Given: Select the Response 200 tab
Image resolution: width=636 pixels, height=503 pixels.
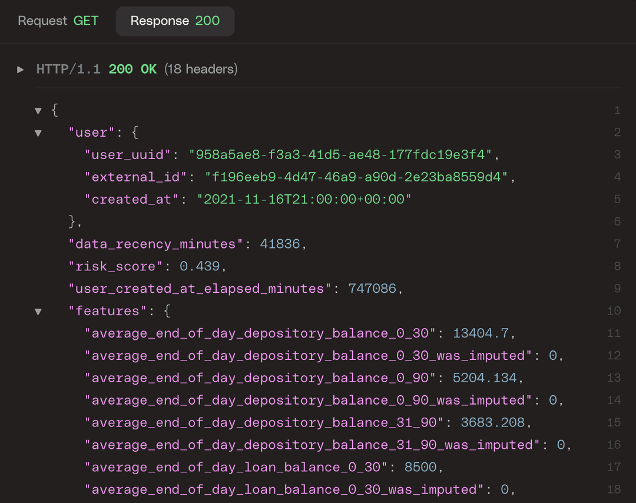Looking at the screenshot, I should tap(174, 21).
